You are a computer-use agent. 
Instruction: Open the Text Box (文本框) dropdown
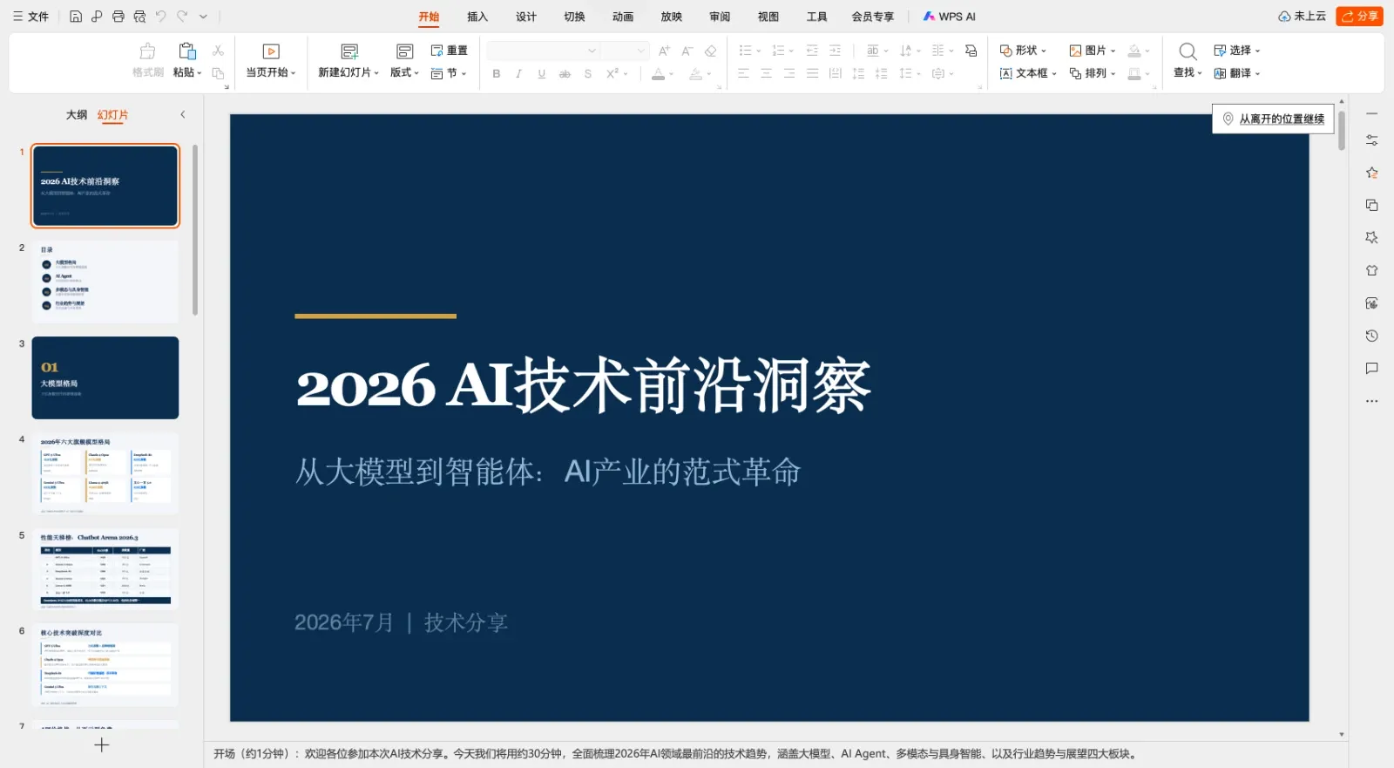tap(1028, 73)
